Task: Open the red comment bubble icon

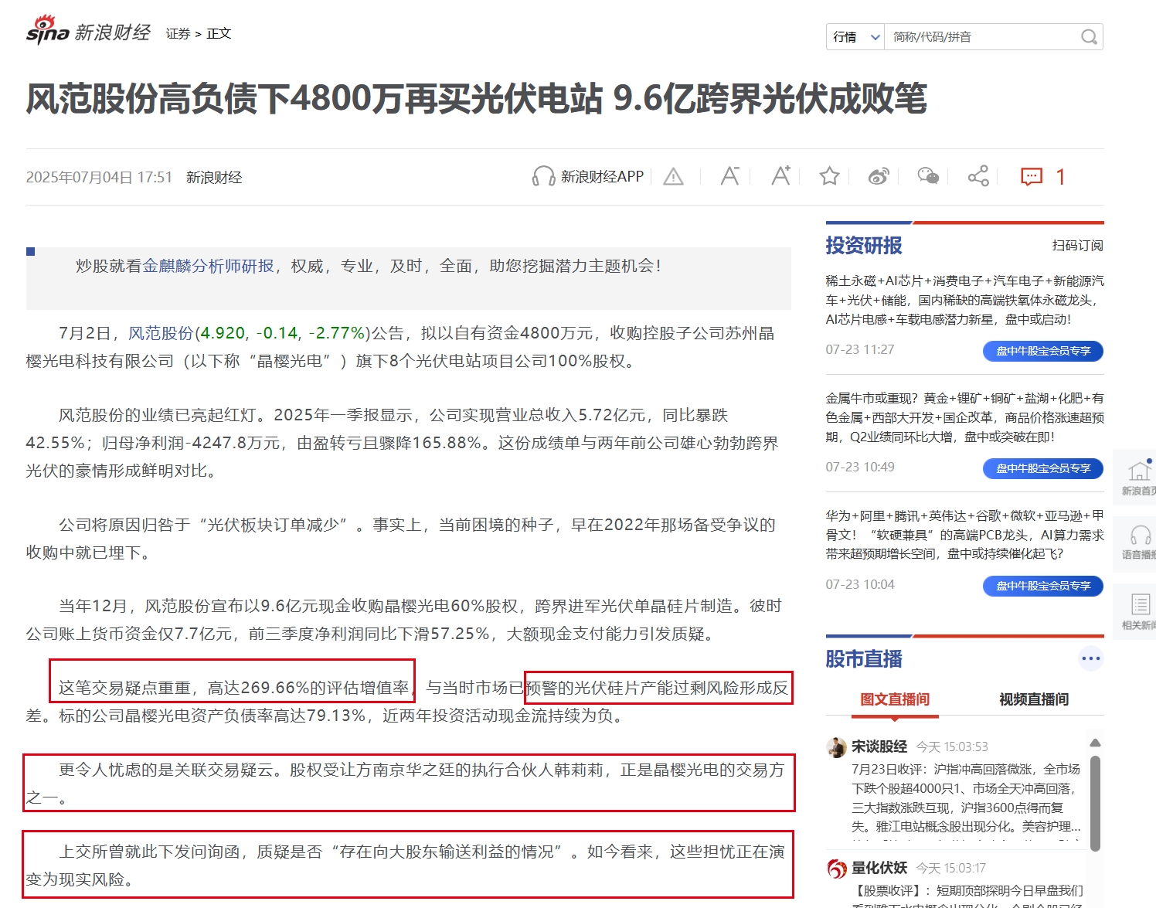Action: point(1032,177)
